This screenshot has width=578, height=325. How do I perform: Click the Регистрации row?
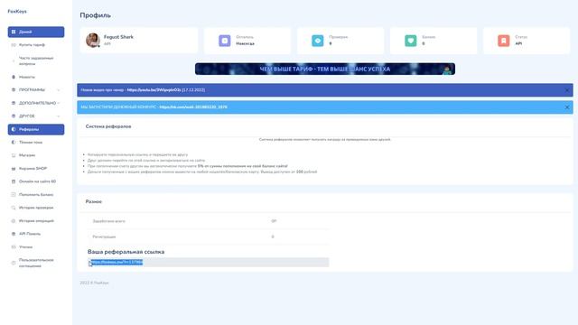click(209, 237)
